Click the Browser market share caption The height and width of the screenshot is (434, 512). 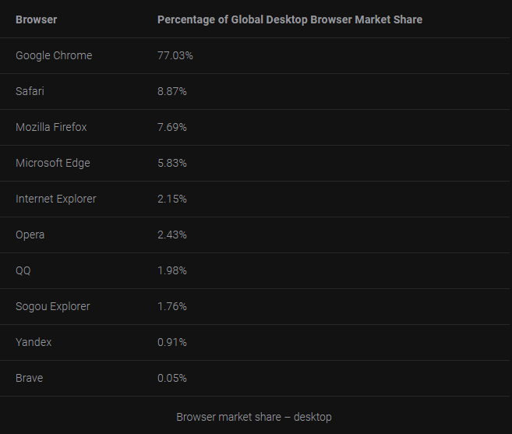(x=254, y=417)
